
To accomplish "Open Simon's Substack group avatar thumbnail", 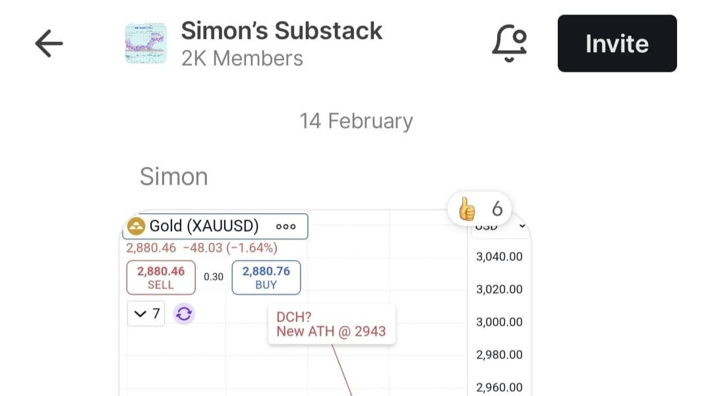I will pyautogui.click(x=146, y=42).
